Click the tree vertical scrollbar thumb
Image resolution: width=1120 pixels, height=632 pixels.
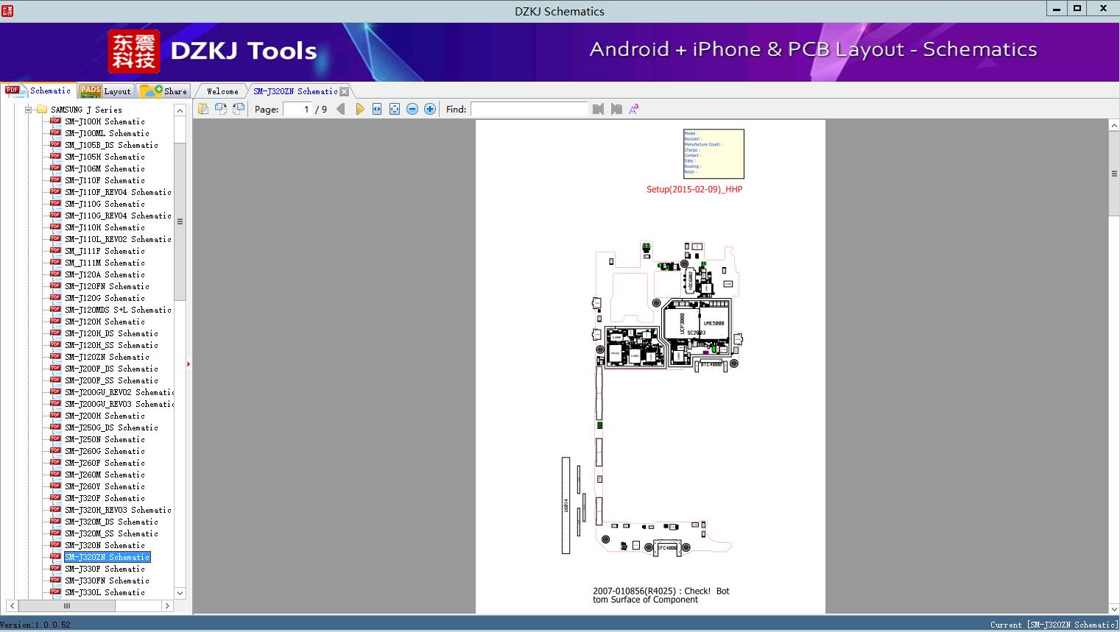180,221
